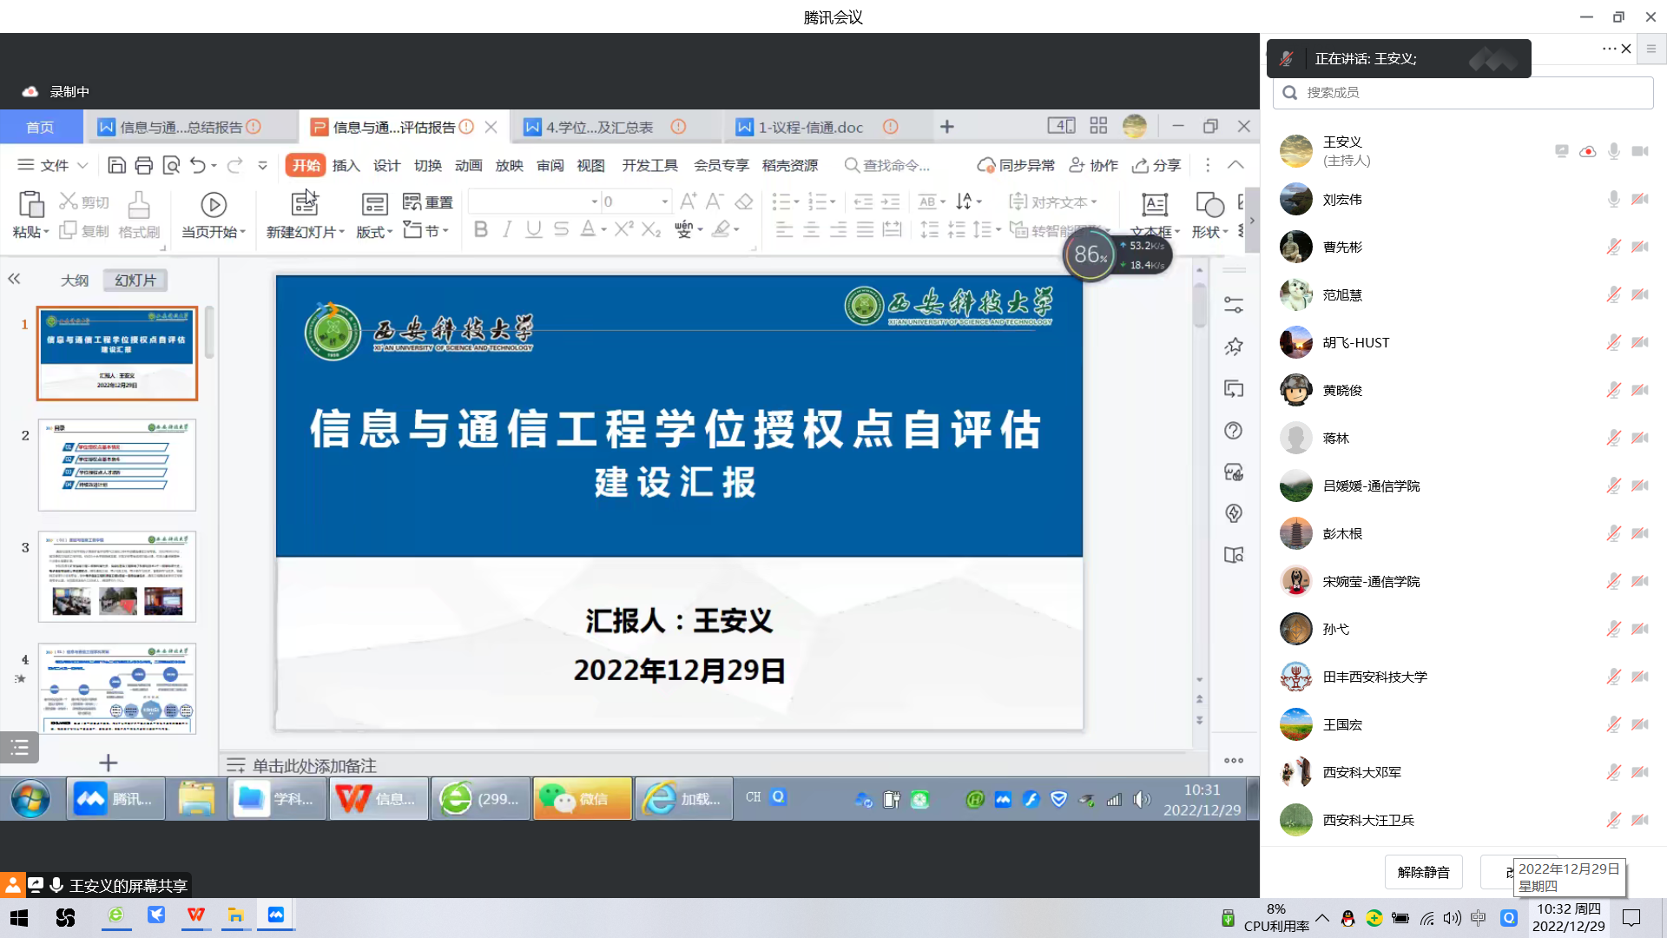This screenshot has width=1667, height=938.
Task: Open the font size dropdown
Action: (665, 201)
